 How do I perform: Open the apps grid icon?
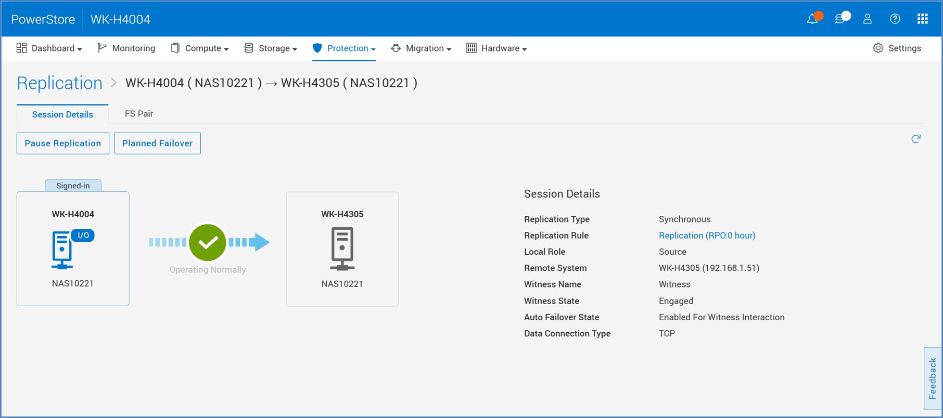[923, 19]
